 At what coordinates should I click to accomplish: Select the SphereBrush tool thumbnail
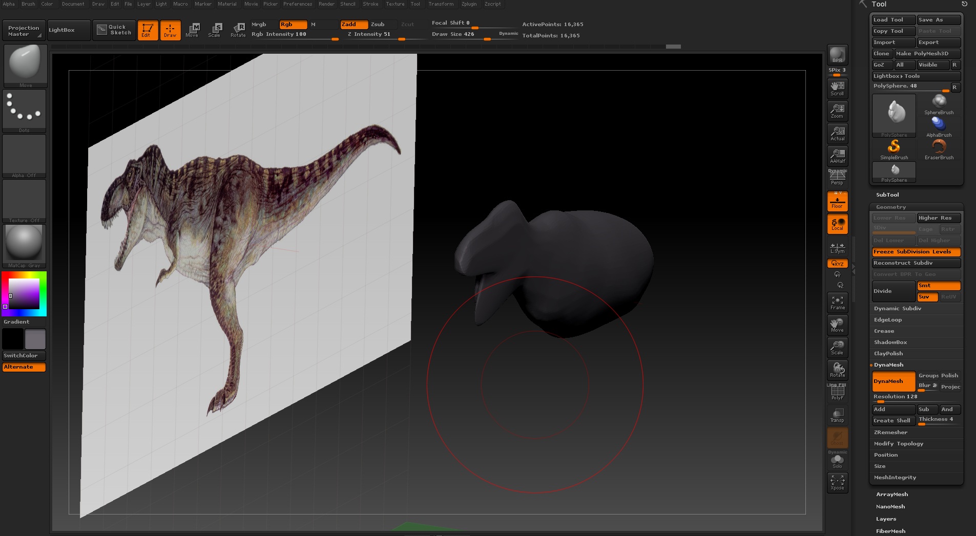pos(939,104)
